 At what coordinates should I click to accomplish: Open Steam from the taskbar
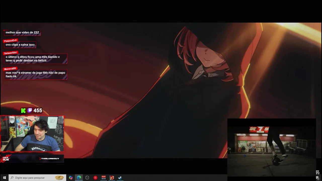(120, 178)
